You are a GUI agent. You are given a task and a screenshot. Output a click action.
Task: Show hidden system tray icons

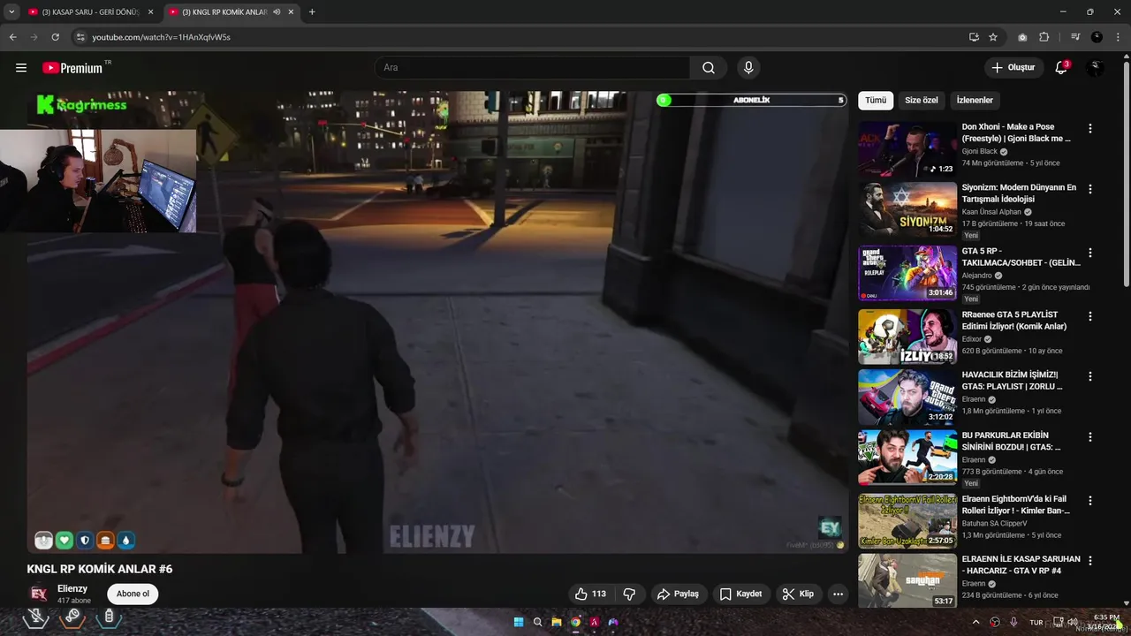976,622
